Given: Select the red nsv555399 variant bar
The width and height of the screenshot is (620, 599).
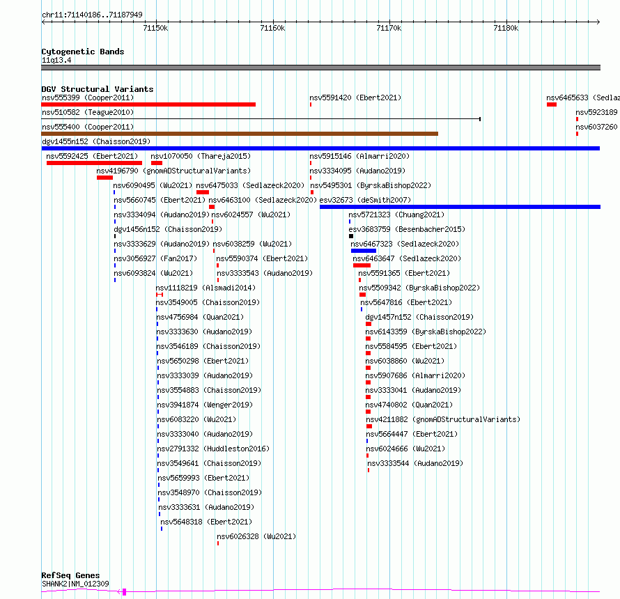Looking at the screenshot, I should 148,104.
